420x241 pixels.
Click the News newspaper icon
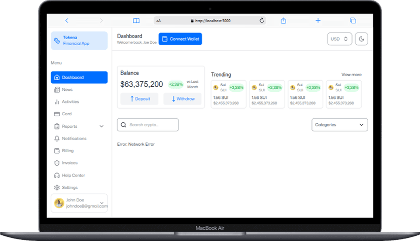click(57, 90)
